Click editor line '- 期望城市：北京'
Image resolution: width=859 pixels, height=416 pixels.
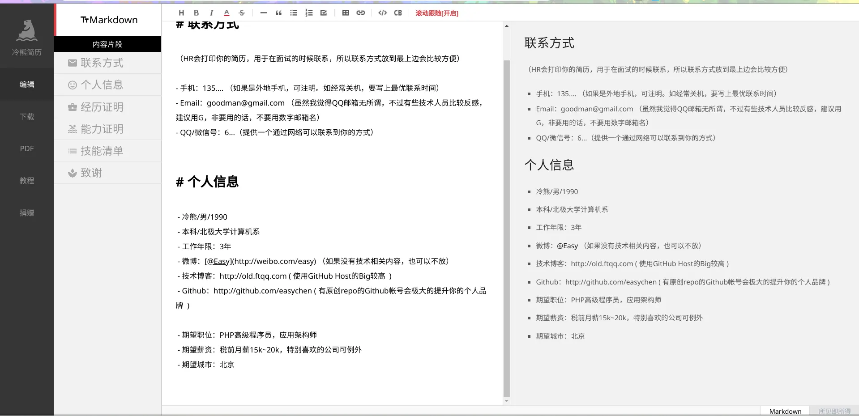[206, 365]
